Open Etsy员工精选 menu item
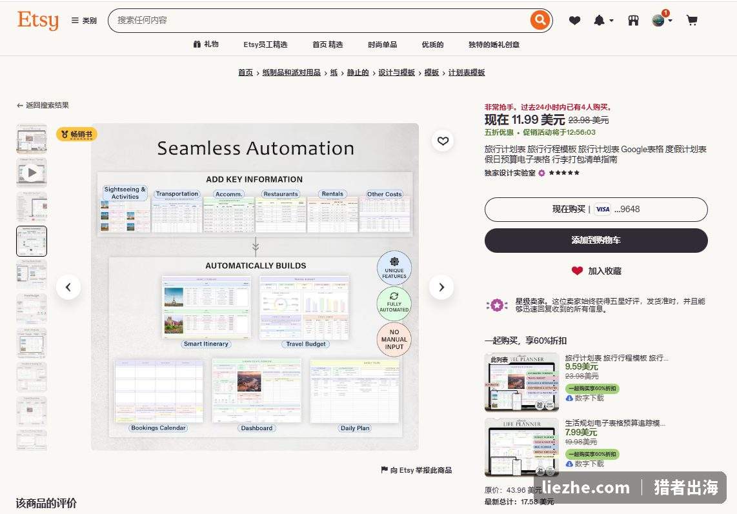737x514 pixels. (265, 44)
